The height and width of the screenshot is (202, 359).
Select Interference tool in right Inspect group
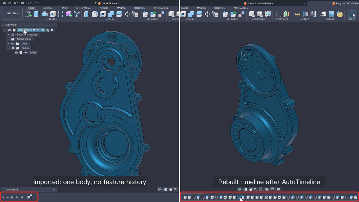tap(305, 14)
